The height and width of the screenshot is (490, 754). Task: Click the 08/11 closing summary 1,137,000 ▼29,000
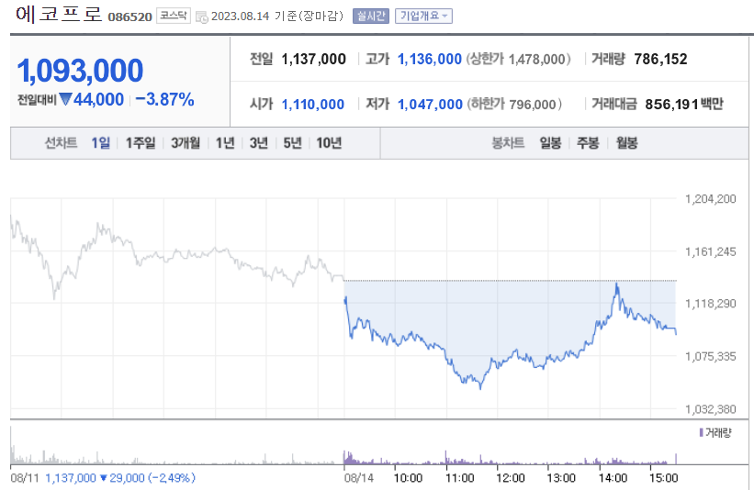pos(120,478)
